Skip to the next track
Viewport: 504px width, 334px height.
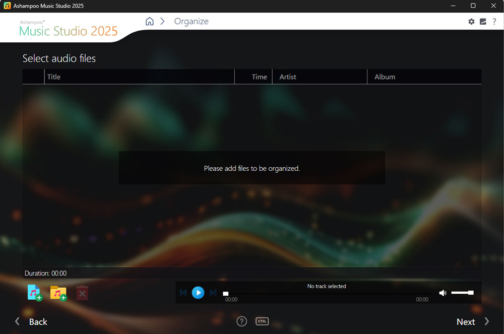click(x=213, y=293)
